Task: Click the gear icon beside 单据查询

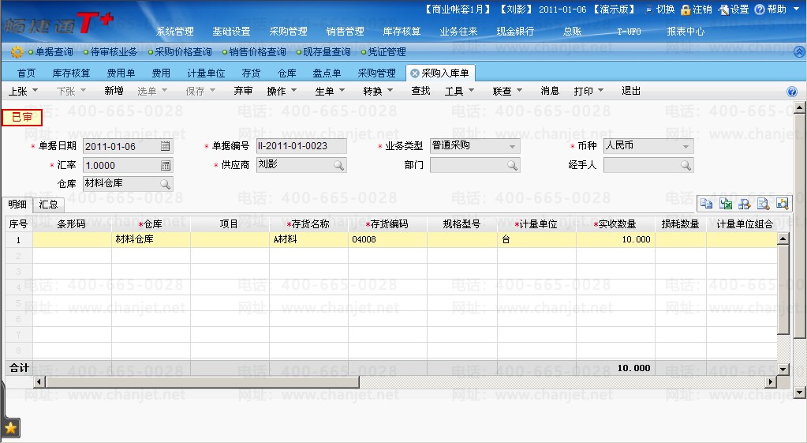Action: tap(17, 52)
